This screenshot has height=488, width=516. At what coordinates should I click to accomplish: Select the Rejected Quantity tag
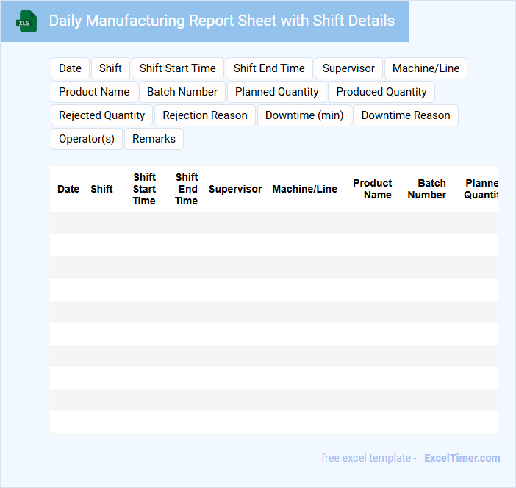(102, 115)
